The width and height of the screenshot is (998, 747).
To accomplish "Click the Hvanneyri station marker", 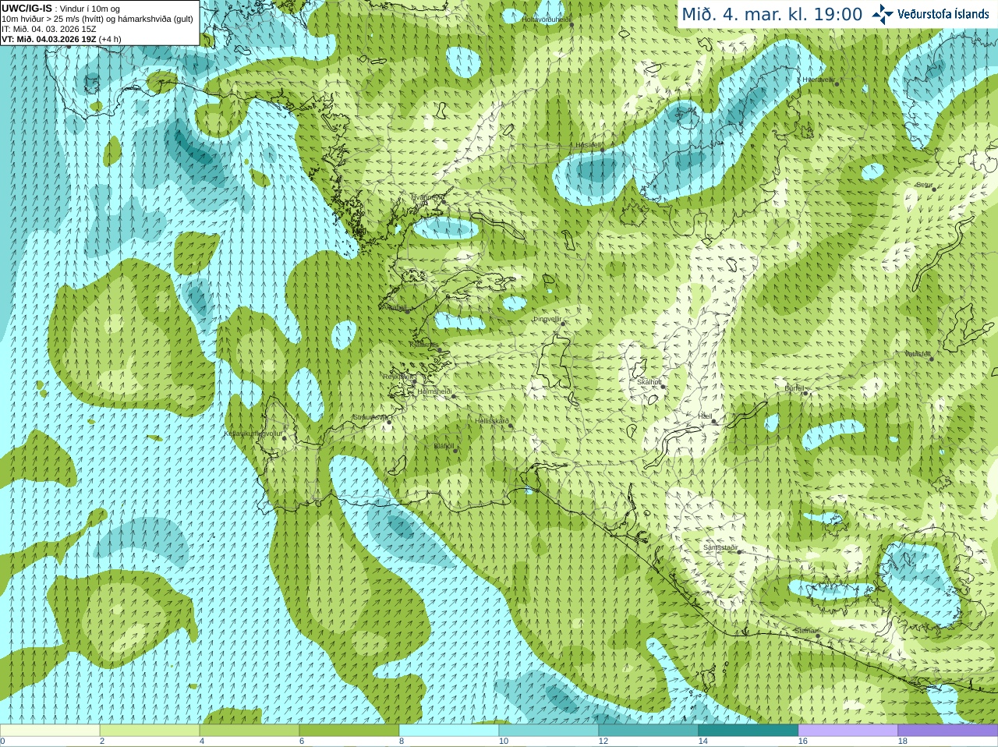I will coord(444,201).
